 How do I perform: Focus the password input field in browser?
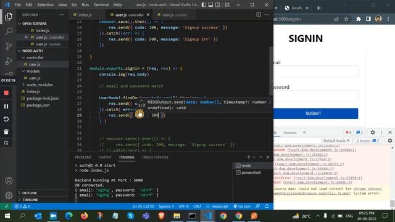315,96
